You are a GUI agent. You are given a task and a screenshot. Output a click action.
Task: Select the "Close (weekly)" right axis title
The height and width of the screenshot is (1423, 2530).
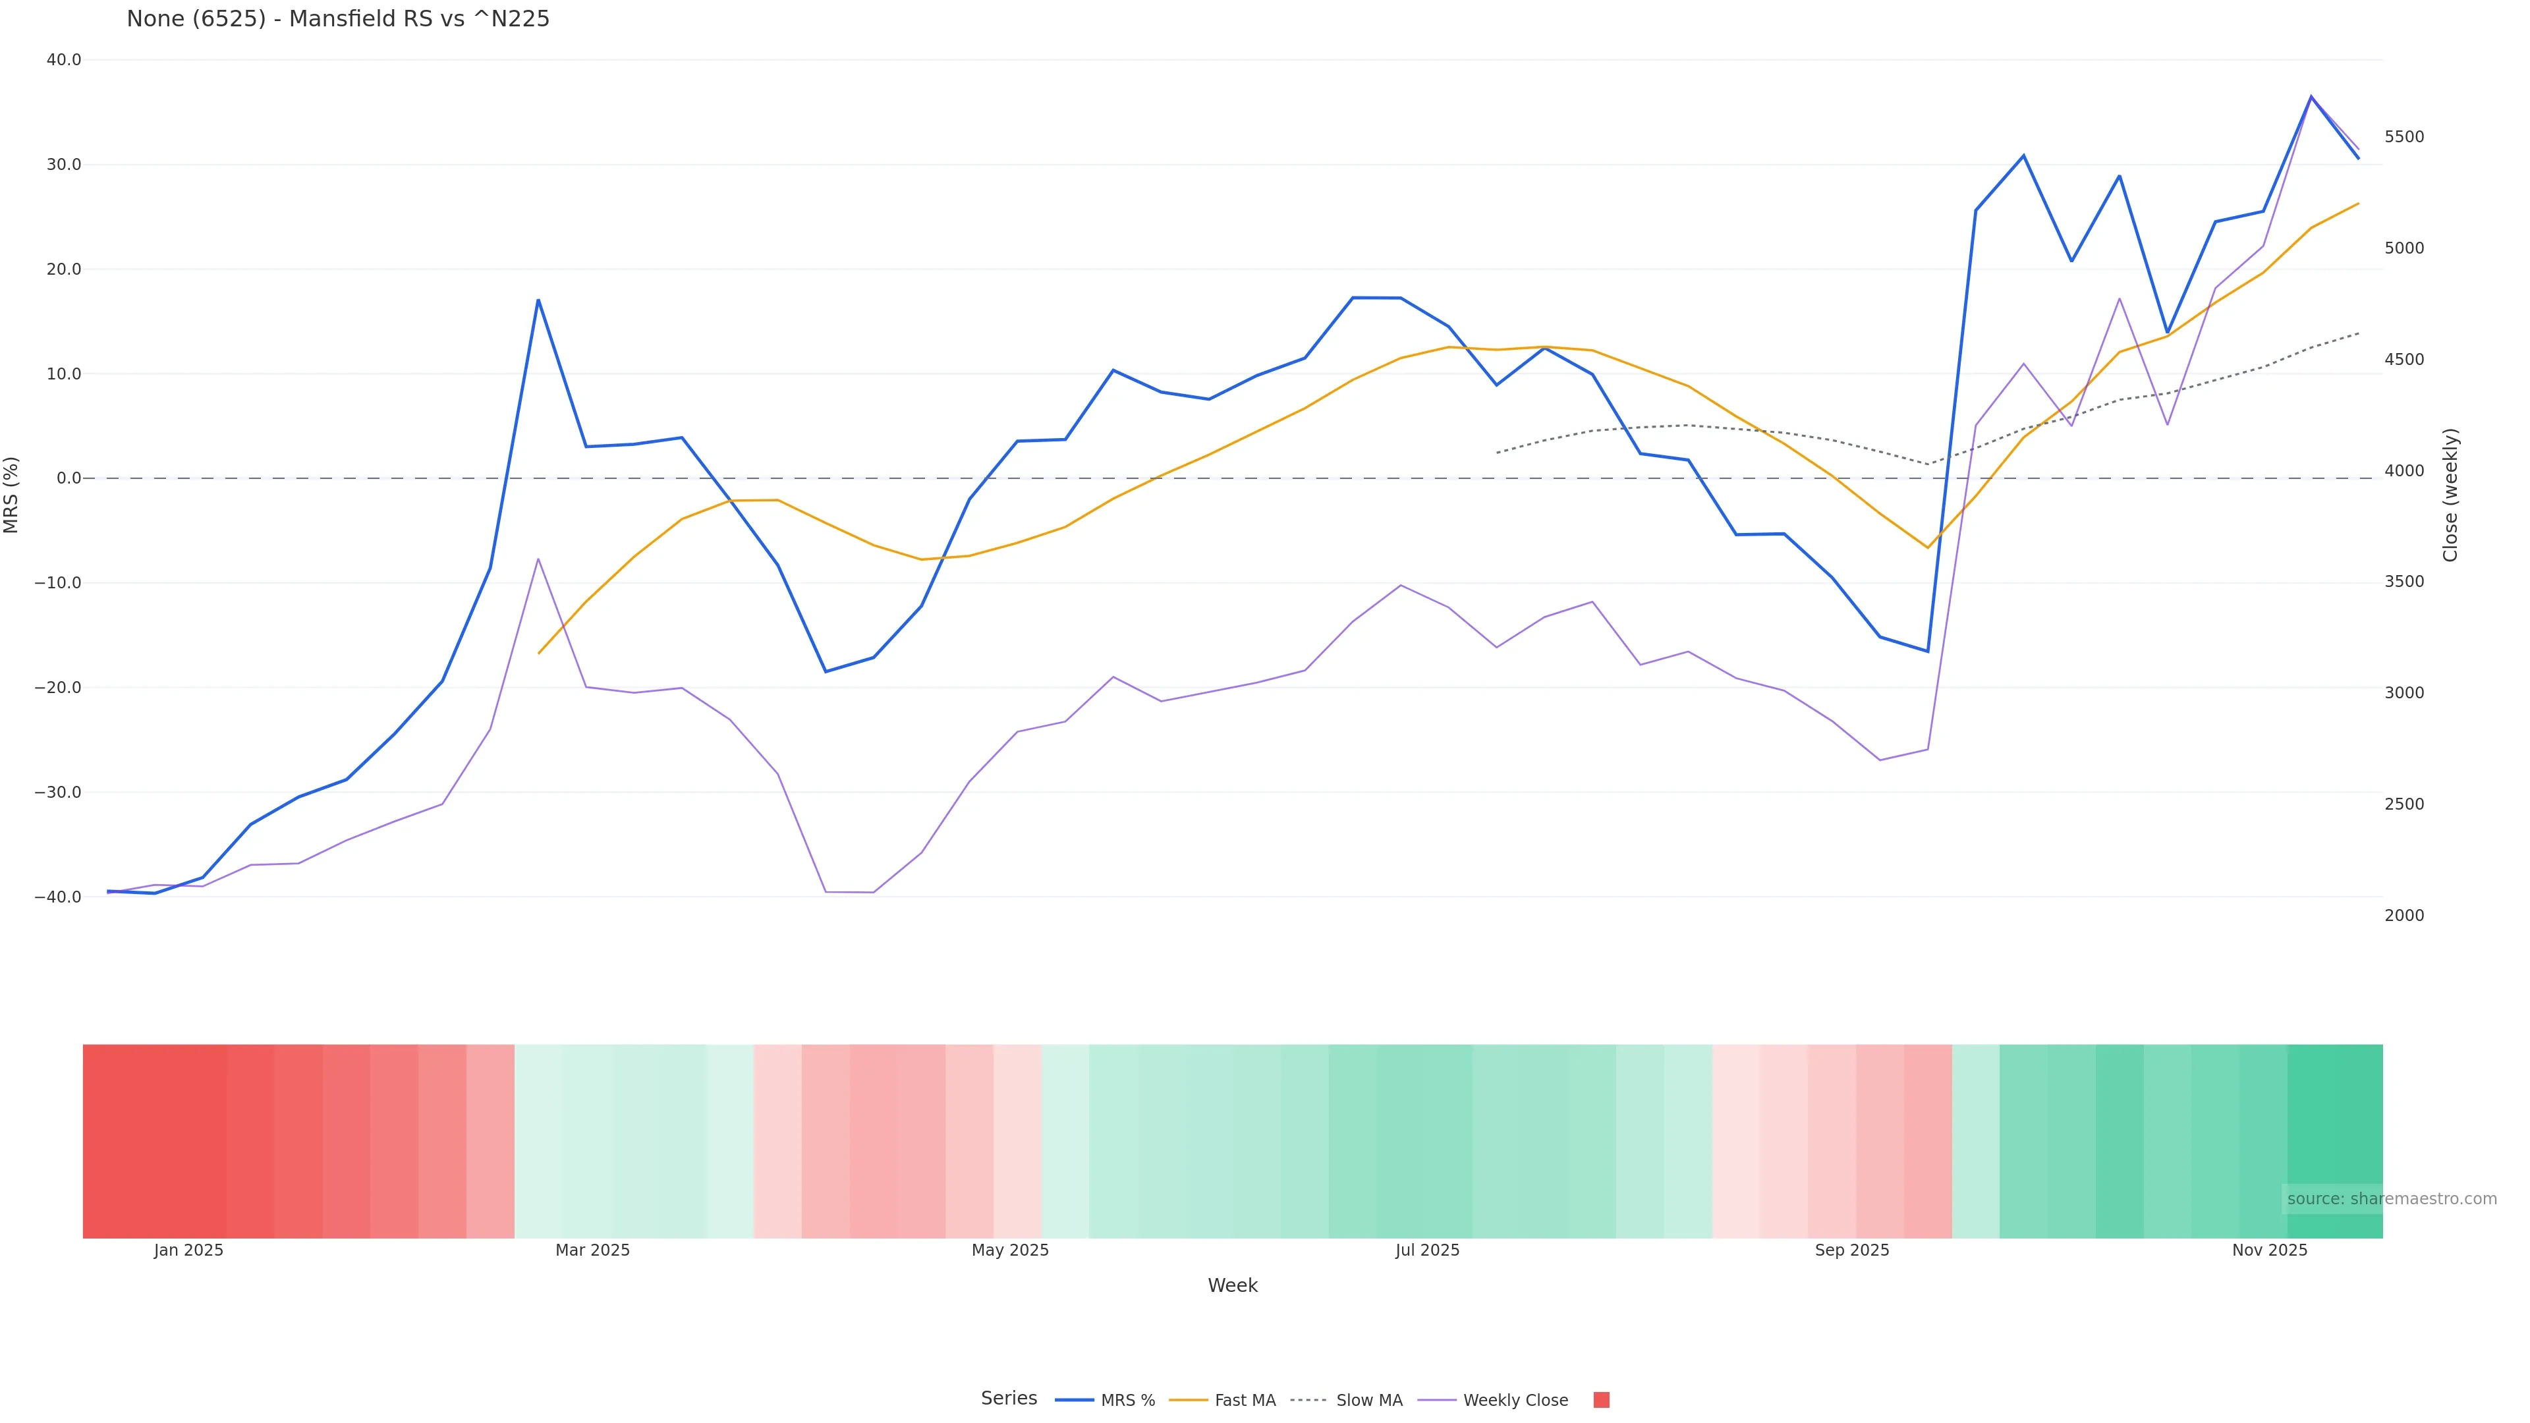[x=2450, y=495]
